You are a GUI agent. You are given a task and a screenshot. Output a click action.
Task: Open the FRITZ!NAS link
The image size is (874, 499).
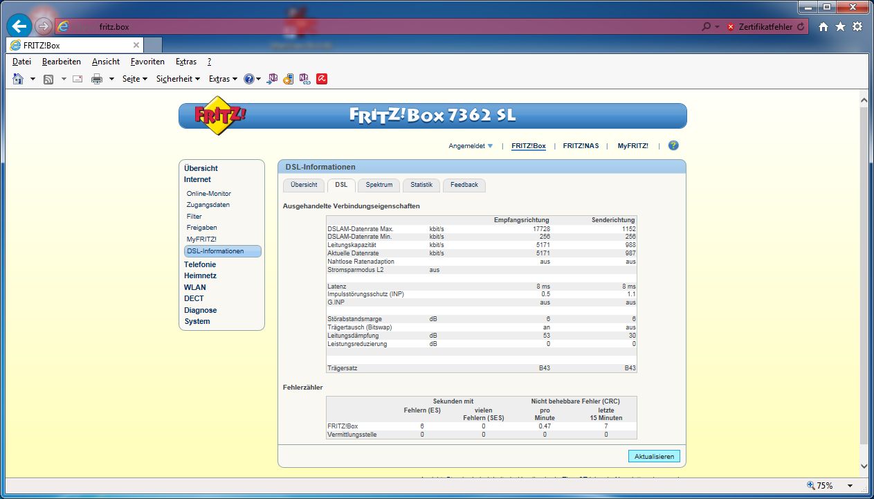pos(581,146)
